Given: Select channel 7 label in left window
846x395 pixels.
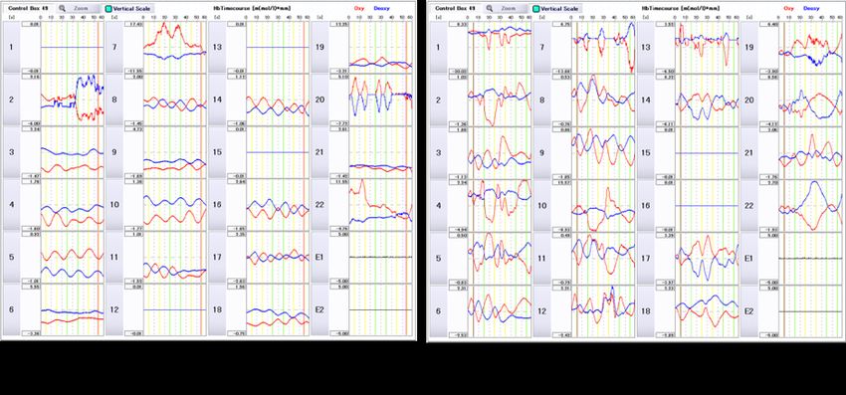Looking at the screenshot, I should [113, 48].
